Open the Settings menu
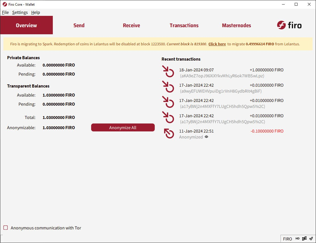 point(20,12)
